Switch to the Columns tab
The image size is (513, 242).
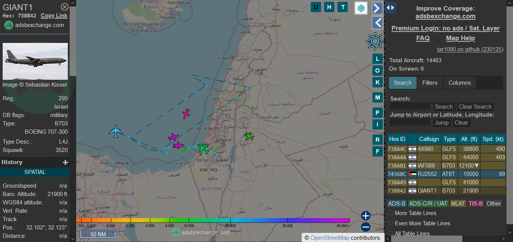(x=460, y=83)
